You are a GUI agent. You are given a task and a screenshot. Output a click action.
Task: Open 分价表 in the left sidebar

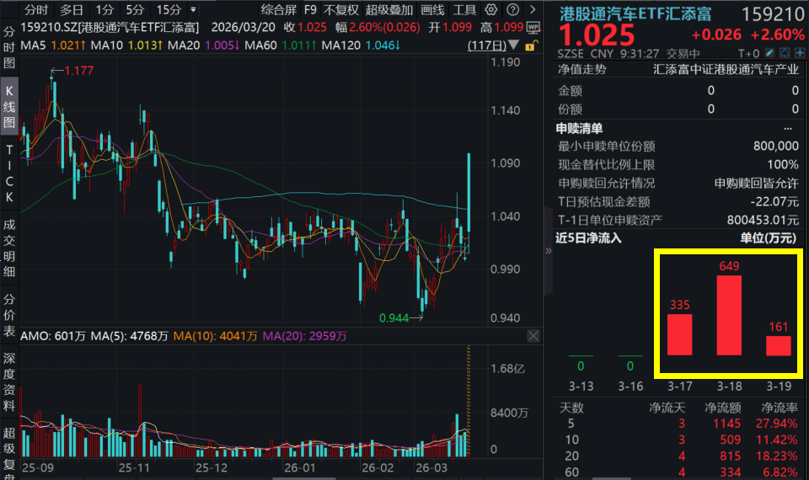coord(8,314)
